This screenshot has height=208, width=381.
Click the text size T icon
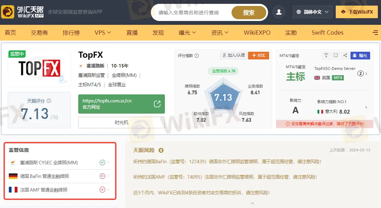[x=326, y=56]
